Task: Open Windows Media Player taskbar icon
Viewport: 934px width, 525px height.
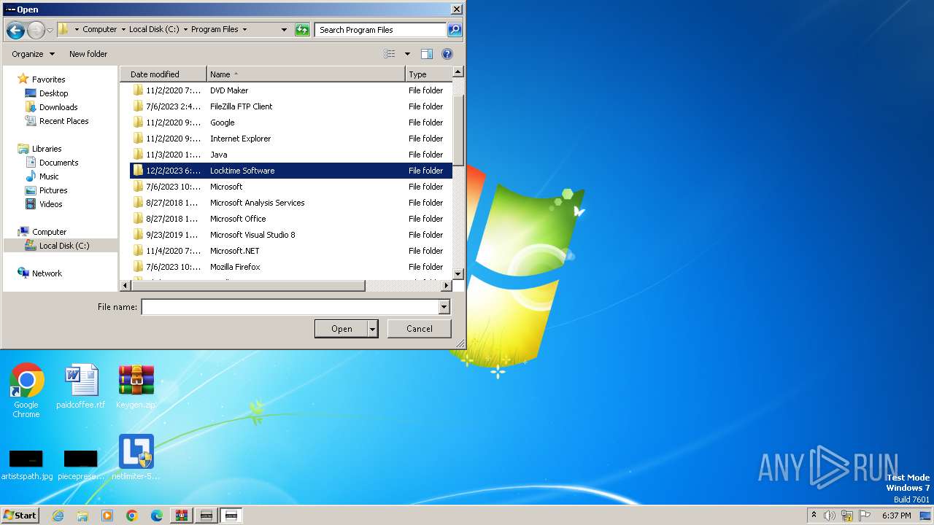Action: [x=107, y=516]
